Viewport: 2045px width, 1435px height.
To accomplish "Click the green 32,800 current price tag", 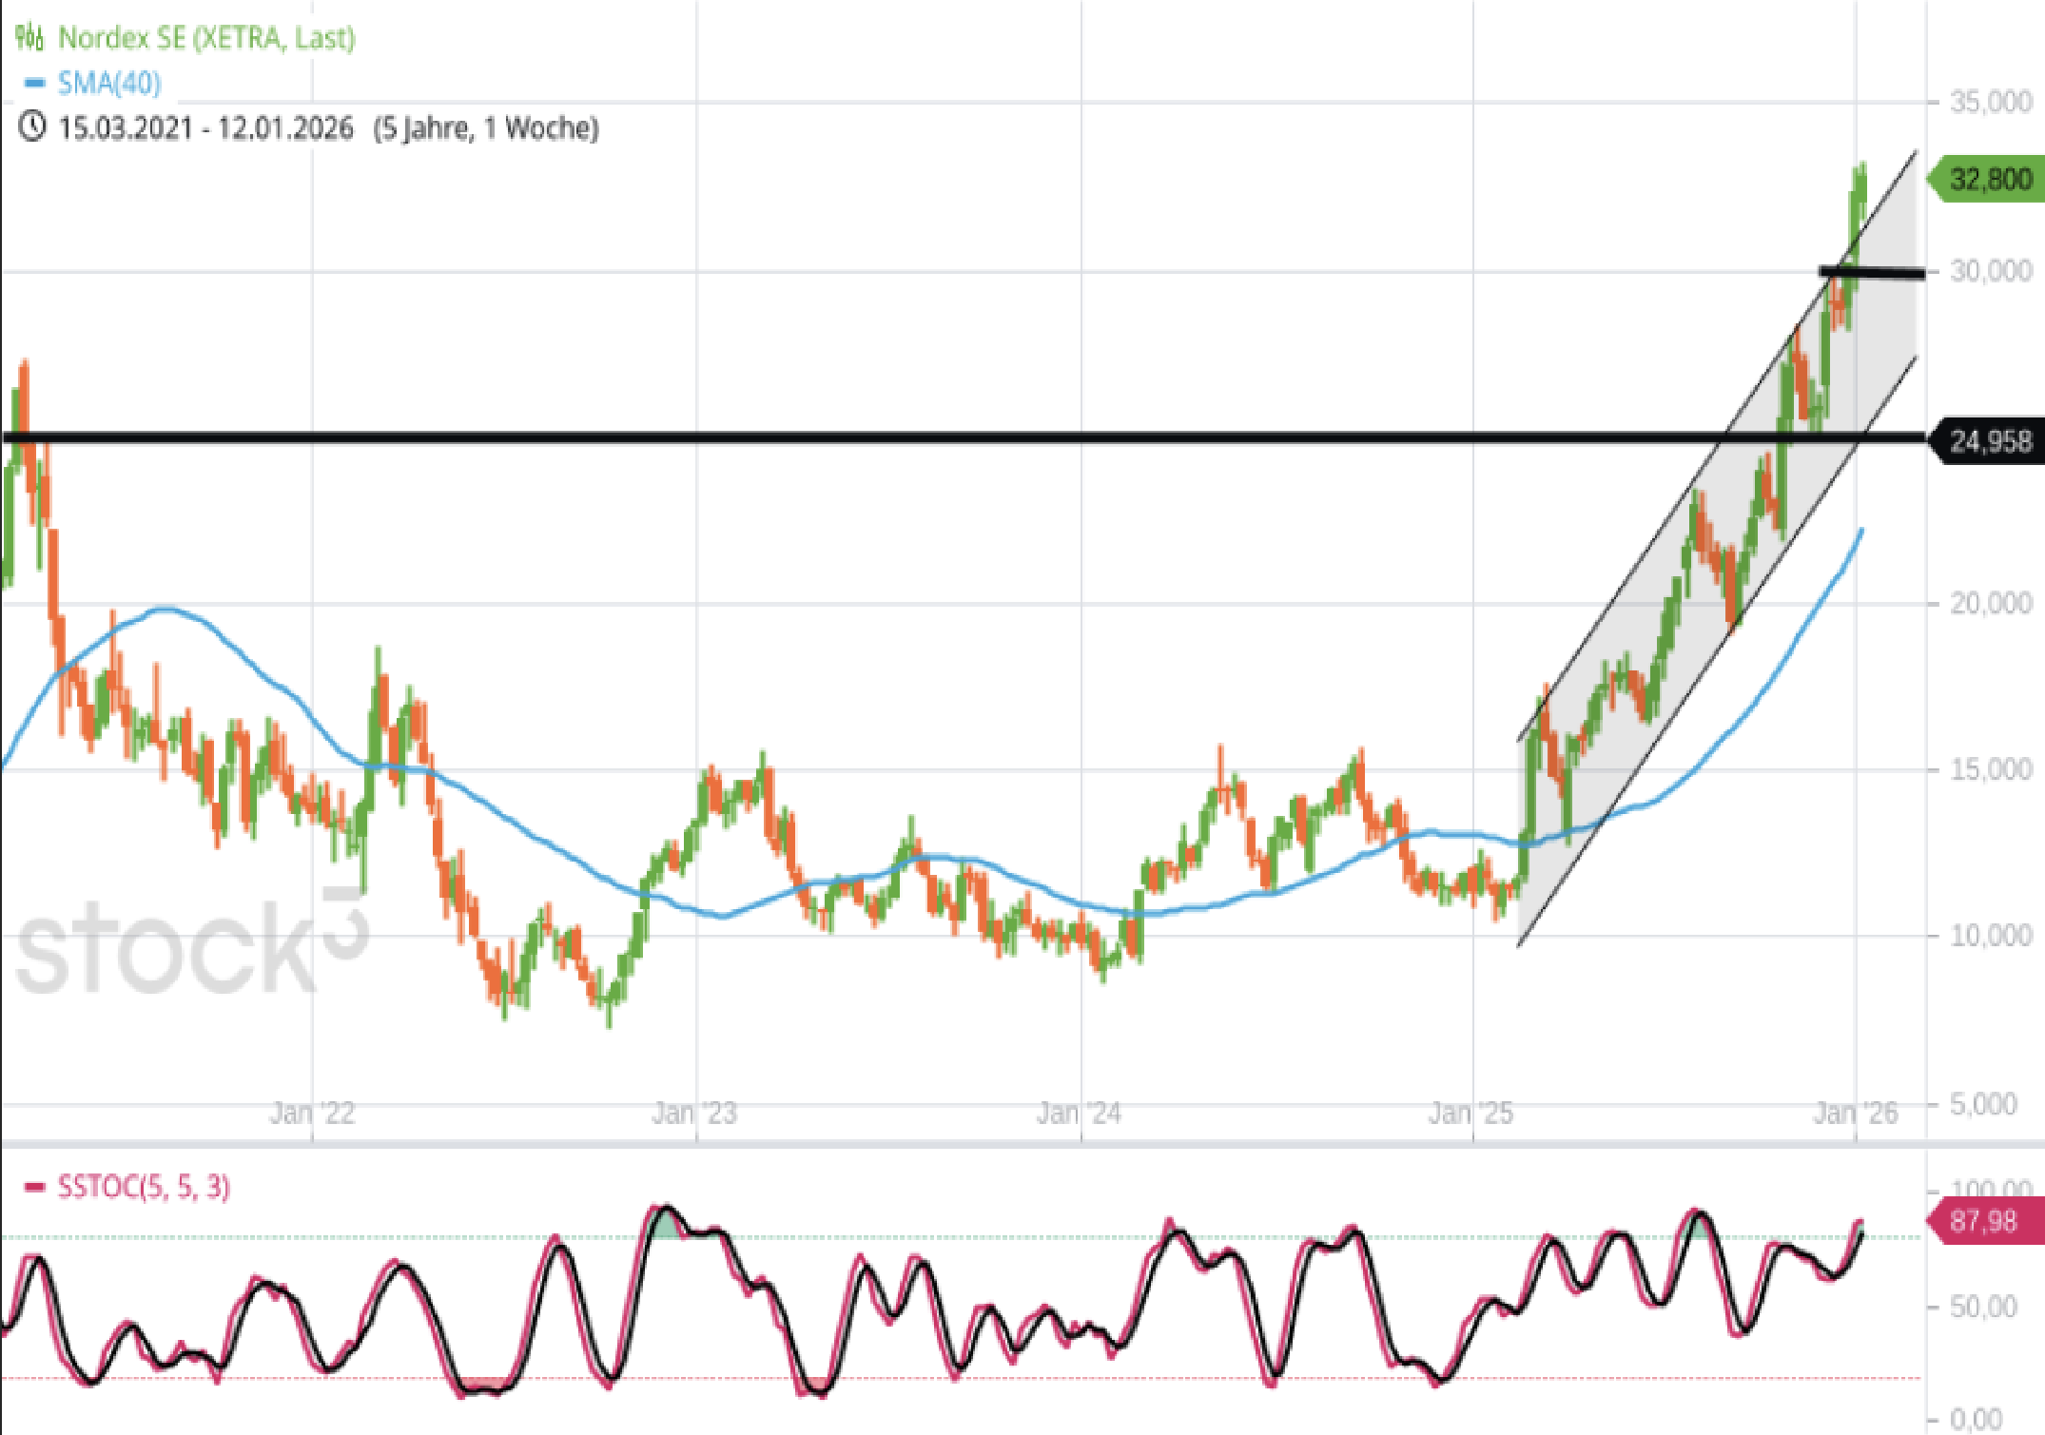I will (1988, 180).
